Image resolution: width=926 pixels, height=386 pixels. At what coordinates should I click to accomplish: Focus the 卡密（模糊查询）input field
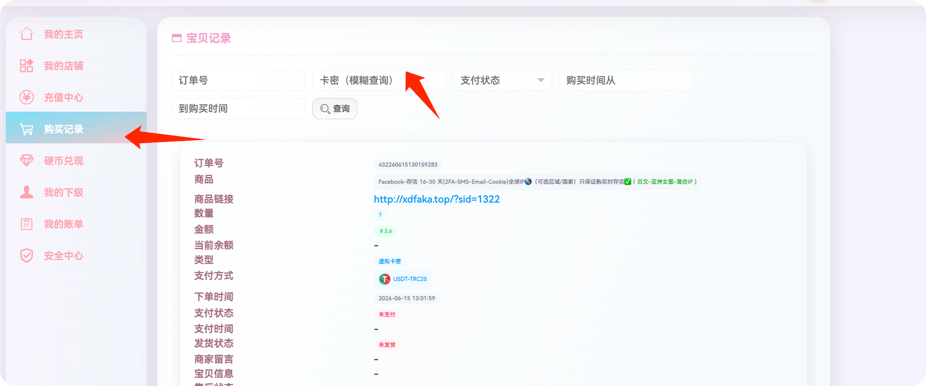(x=379, y=80)
